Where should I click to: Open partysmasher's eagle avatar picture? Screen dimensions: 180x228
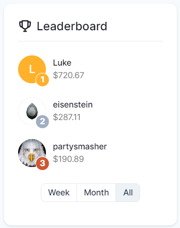(x=32, y=153)
